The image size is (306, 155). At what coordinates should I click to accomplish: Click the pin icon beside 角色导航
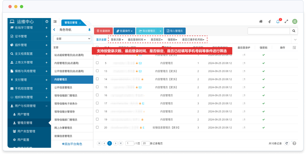89,30
